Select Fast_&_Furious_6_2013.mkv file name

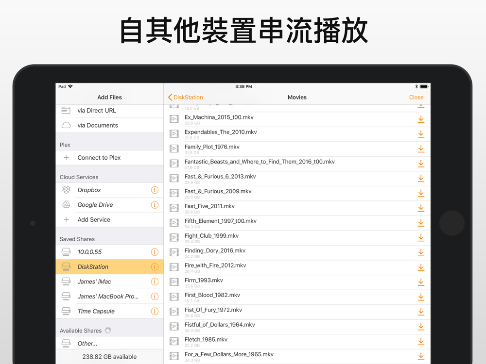click(x=220, y=177)
